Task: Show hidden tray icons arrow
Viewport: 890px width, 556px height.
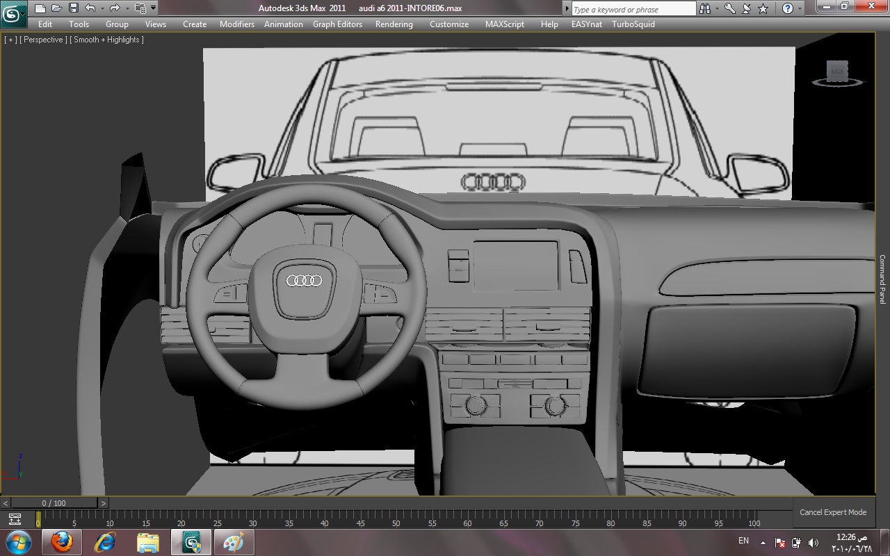Action: coord(764,542)
